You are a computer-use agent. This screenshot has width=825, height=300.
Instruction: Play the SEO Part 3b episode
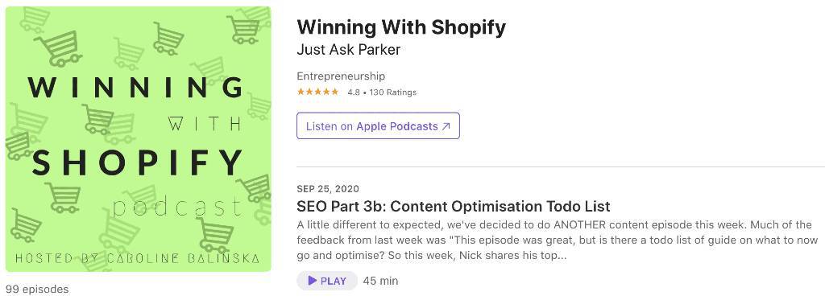pyautogui.click(x=327, y=281)
